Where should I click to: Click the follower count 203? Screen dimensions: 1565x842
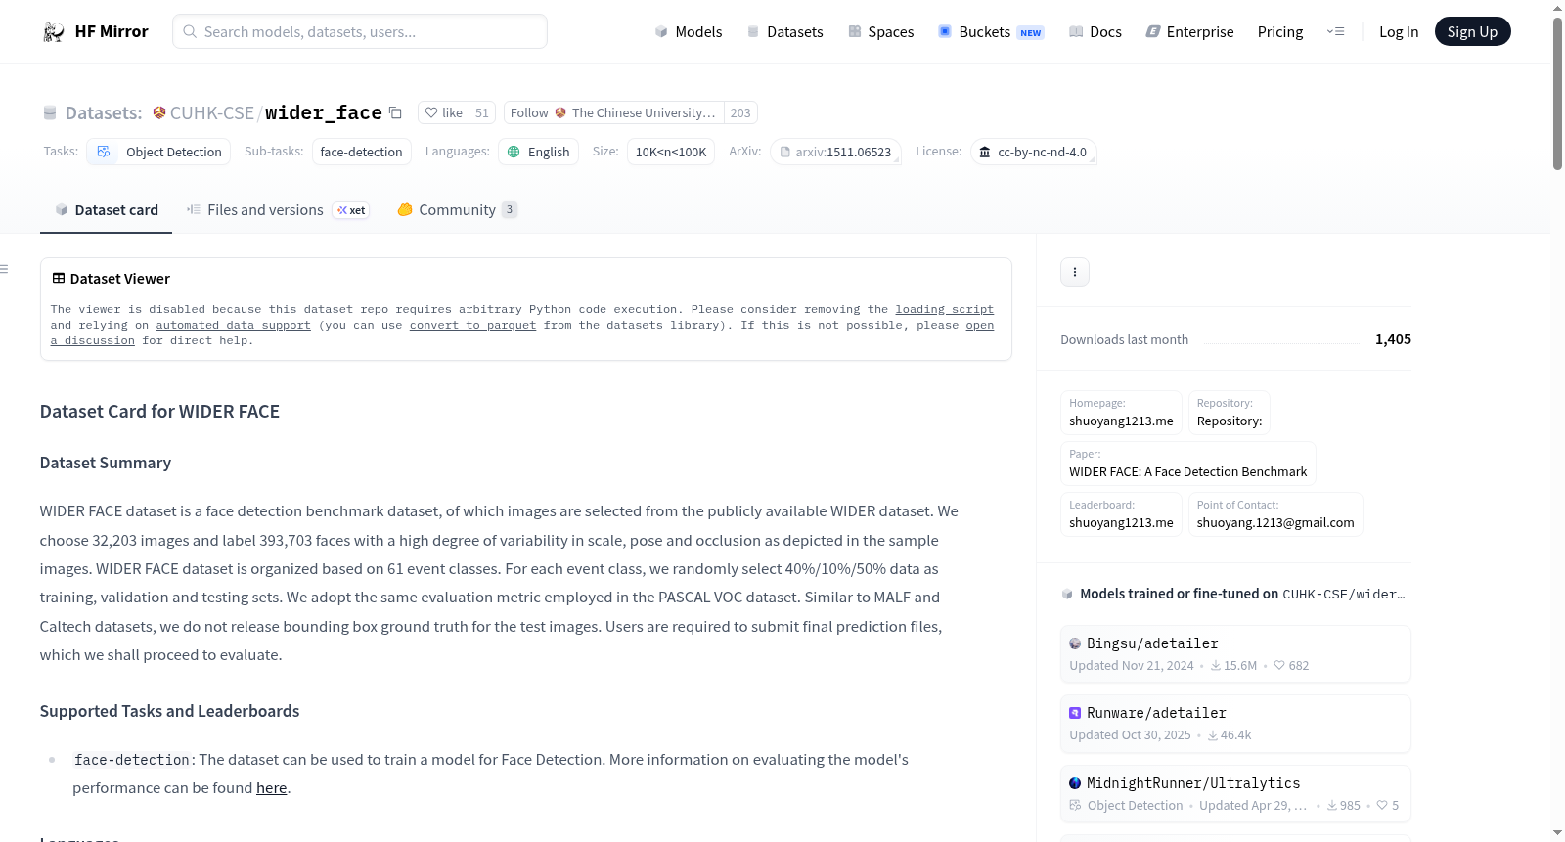(740, 112)
